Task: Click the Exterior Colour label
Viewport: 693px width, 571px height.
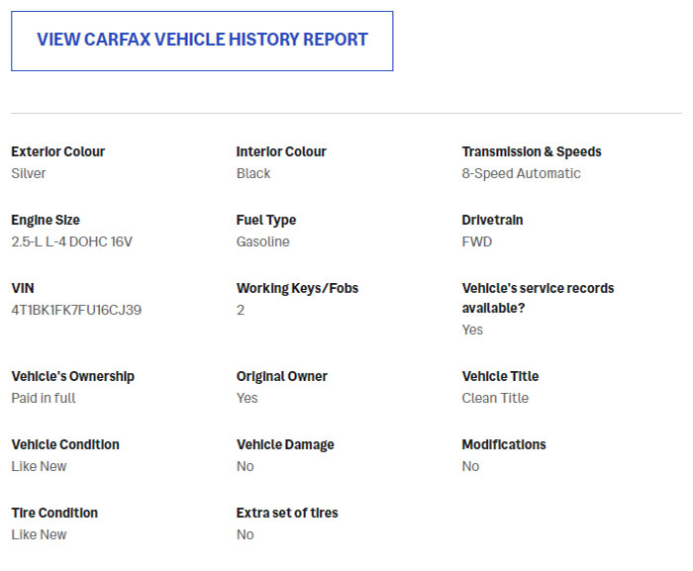Action: (x=57, y=151)
